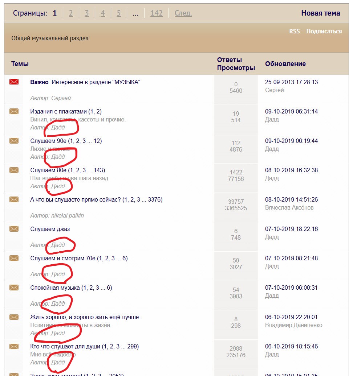Click envelope icon beside Кто что слушает для души
This screenshot has height=376, width=349.
pos(14,346)
